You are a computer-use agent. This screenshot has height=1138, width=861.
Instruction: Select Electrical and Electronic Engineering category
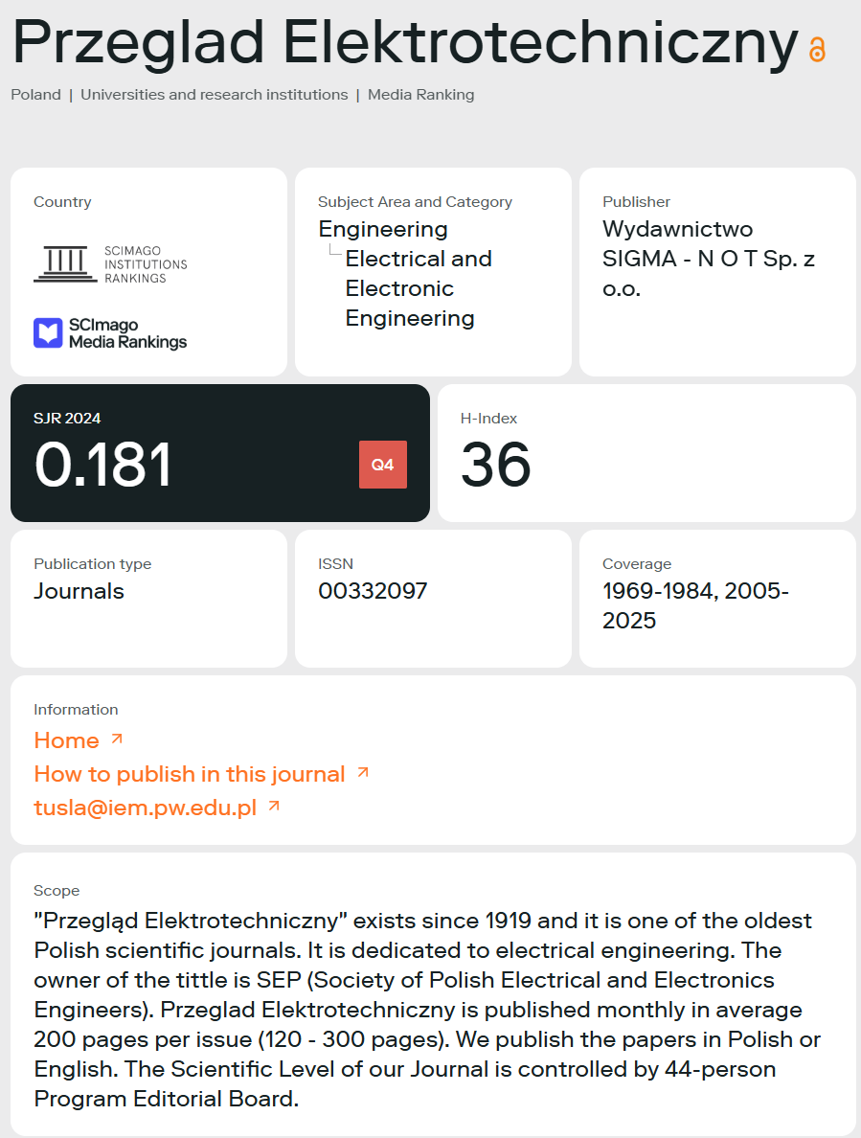coord(419,288)
